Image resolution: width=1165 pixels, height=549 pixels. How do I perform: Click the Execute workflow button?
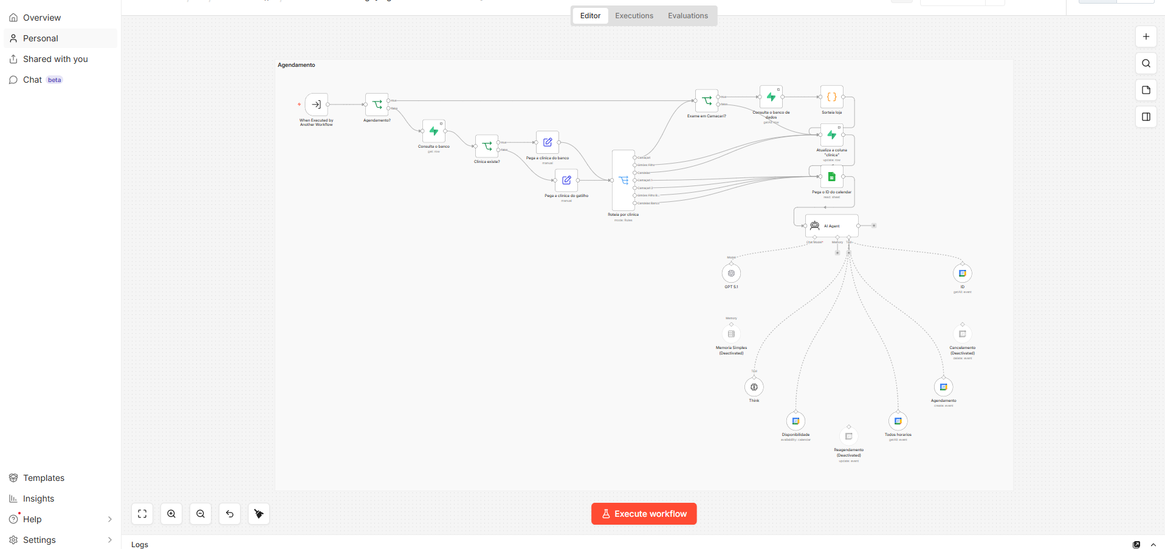click(644, 514)
